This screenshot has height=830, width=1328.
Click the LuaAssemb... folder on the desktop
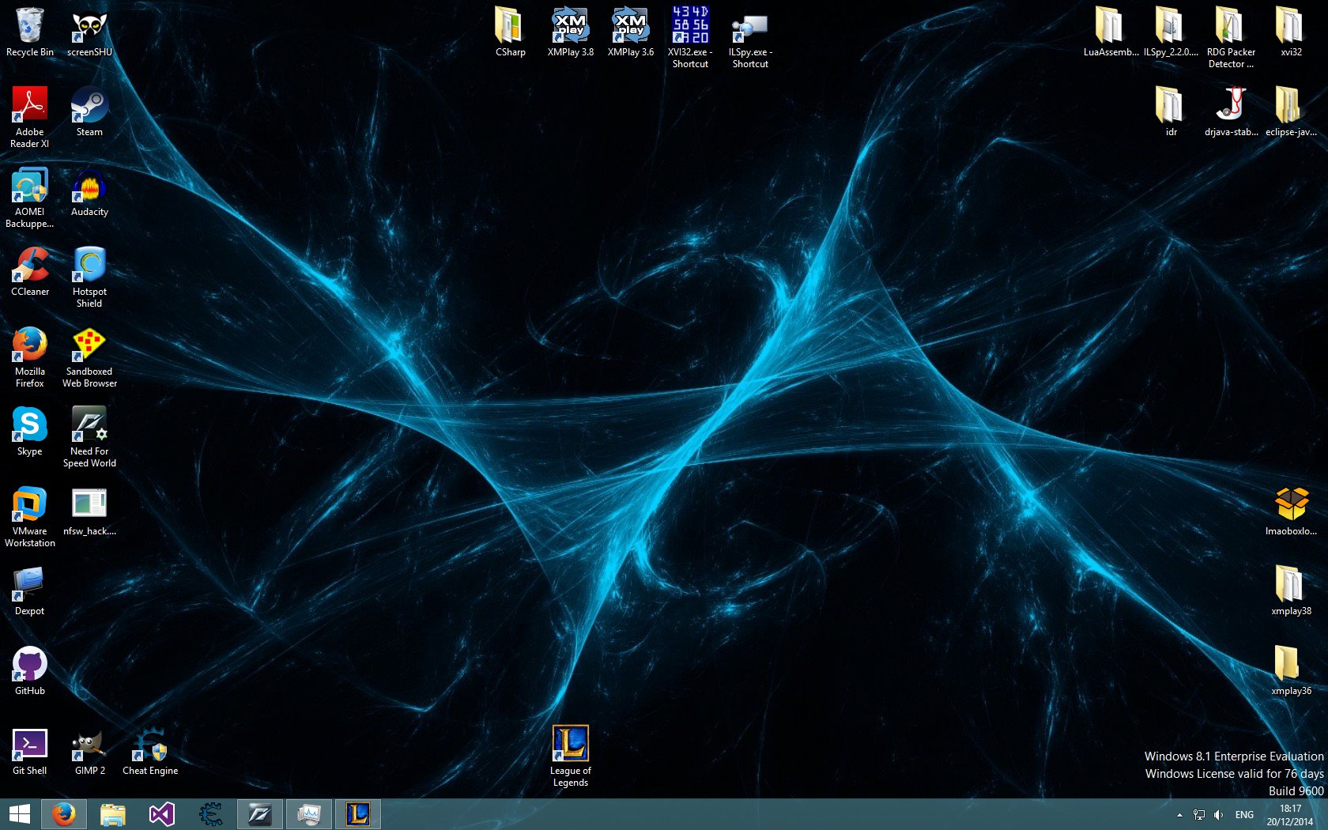pos(1111,32)
